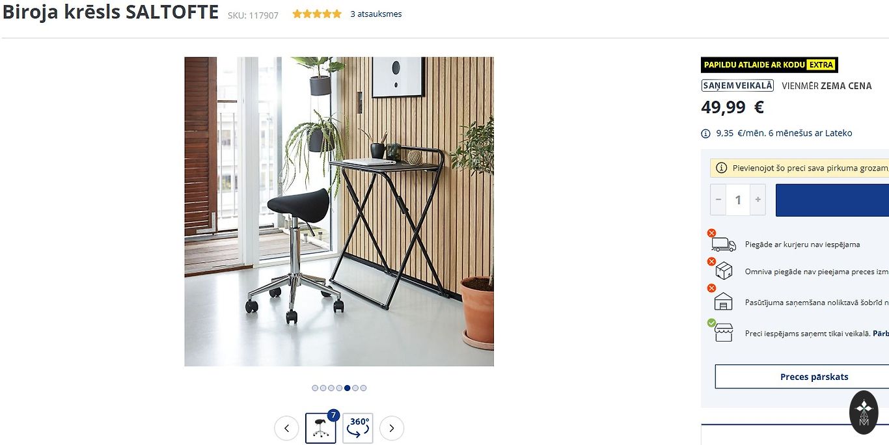
Task: Click the previous image arrow button
Action: pos(286,428)
